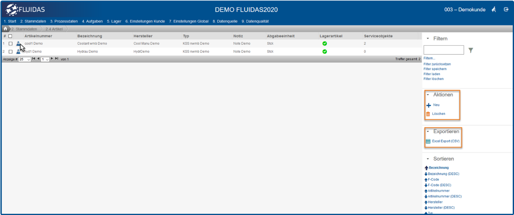Toggle the select-all checkbox in the table header
The height and width of the screenshot is (215, 514).
(x=10, y=36)
